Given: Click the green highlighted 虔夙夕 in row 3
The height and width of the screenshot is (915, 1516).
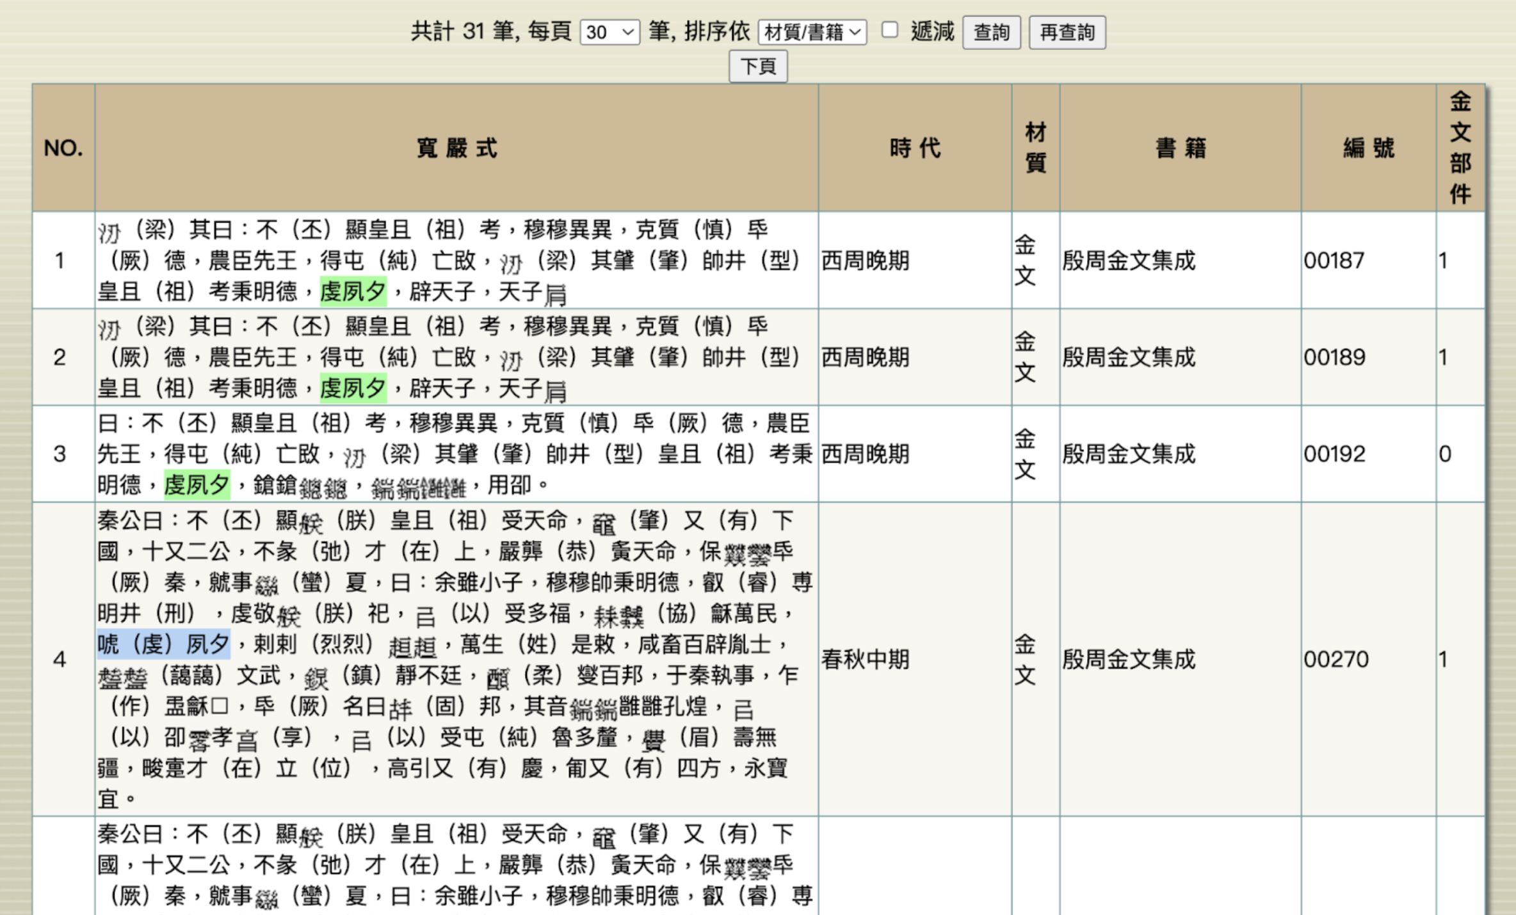Looking at the screenshot, I should coord(197,485).
